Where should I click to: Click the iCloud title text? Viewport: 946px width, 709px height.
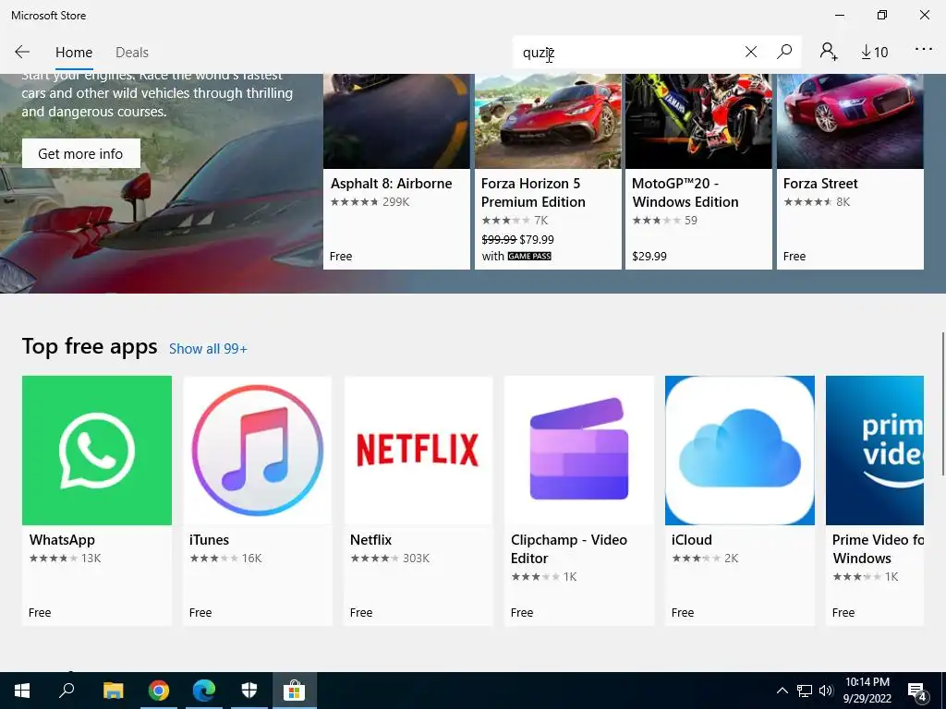coord(691,539)
